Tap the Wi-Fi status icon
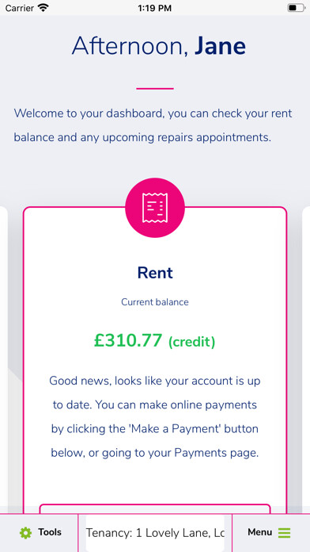 coord(43,8)
